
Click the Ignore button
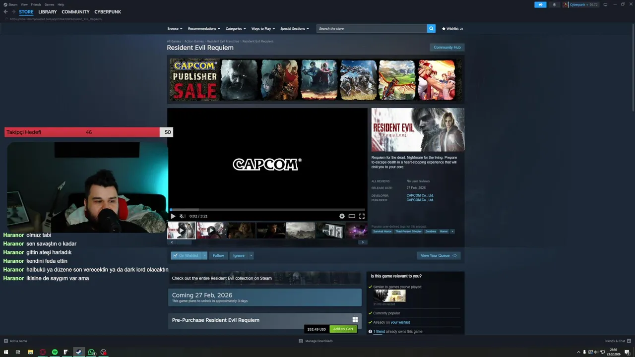(x=239, y=255)
